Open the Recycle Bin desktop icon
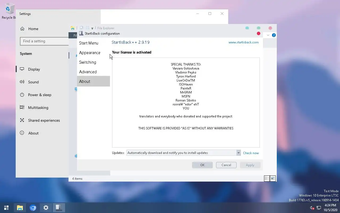Viewport: 340px width, 213px height. [x=9, y=11]
